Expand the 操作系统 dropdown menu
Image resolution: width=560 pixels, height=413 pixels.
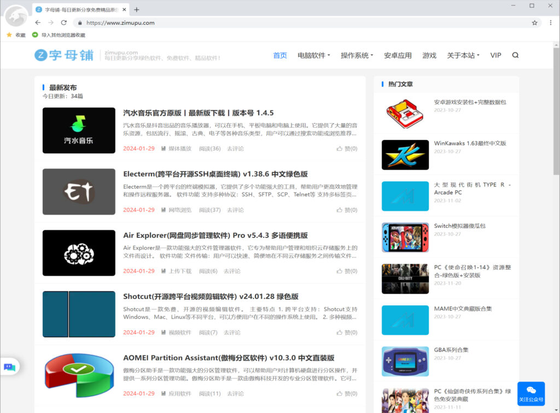pyautogui.click(x=357, y=55)
